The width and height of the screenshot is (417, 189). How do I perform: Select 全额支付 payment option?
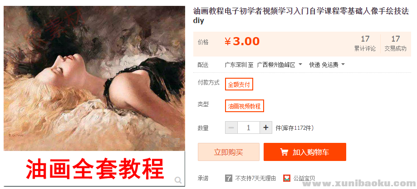click(239, 84)
